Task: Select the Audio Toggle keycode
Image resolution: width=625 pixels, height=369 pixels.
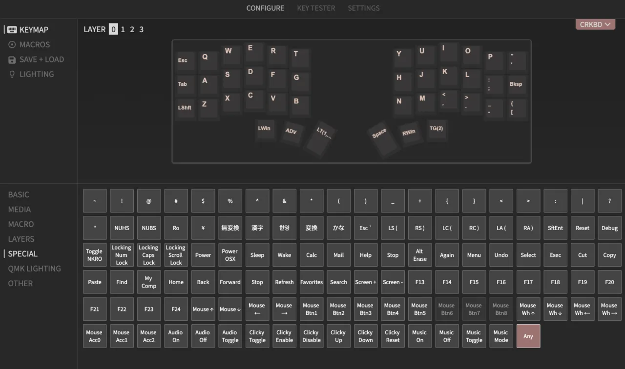Action: click(x=230, y=335)
